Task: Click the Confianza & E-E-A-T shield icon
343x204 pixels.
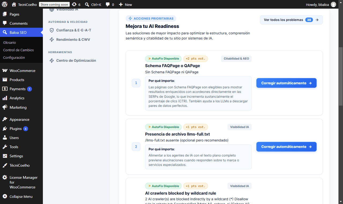Action: point(52,30)
